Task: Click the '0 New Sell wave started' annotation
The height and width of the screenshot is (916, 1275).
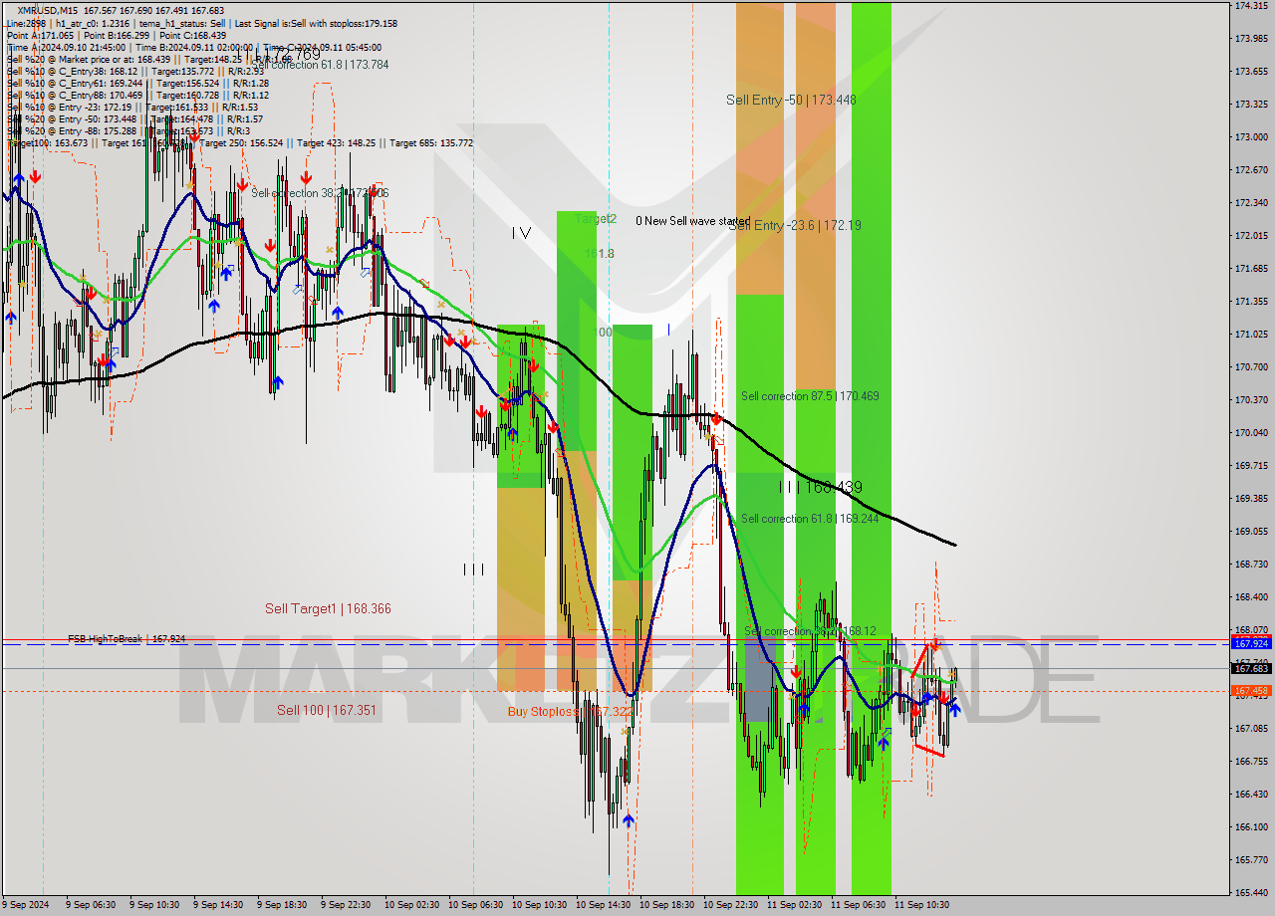Action: [692, 221]
